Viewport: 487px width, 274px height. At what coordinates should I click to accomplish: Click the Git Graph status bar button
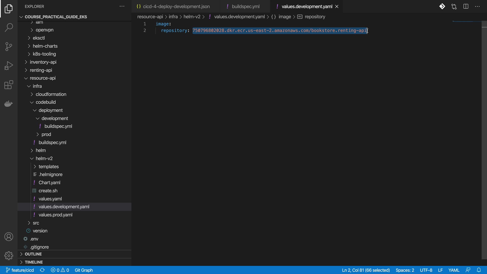[83, 270]
